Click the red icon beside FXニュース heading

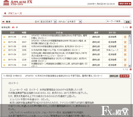click(x=5, y=13)
